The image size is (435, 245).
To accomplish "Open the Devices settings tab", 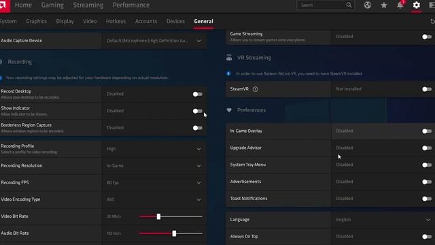I will pyautogui.click(x=175, y=21).
